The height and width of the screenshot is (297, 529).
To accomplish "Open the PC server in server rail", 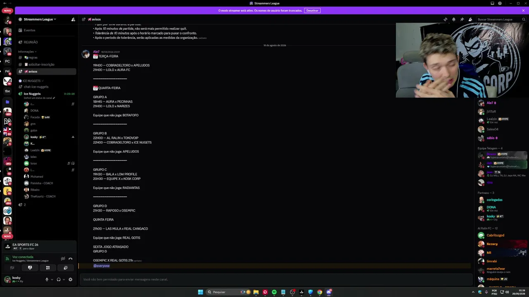I will 7,61.
